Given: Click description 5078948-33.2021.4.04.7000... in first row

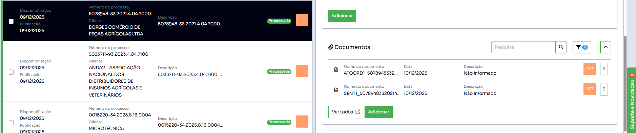Looking at the screenshot, I should 190,24.
